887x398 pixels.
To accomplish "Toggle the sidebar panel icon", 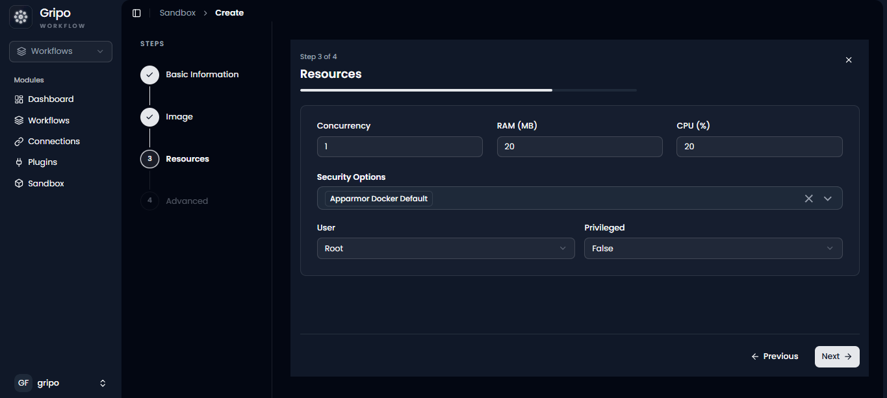I will coord(136,13).
